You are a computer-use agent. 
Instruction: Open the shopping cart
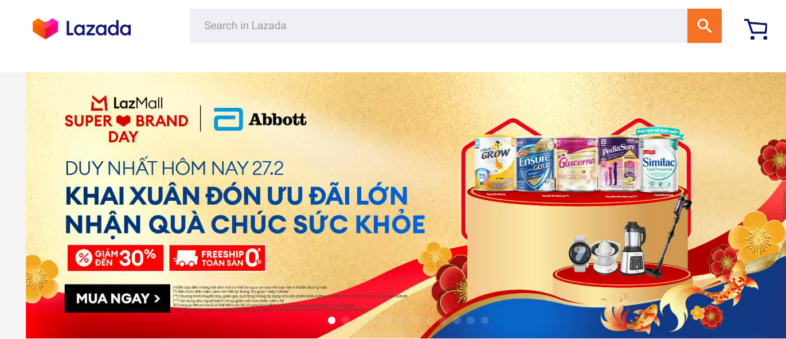pyautogui.click(x=756, y=29)
